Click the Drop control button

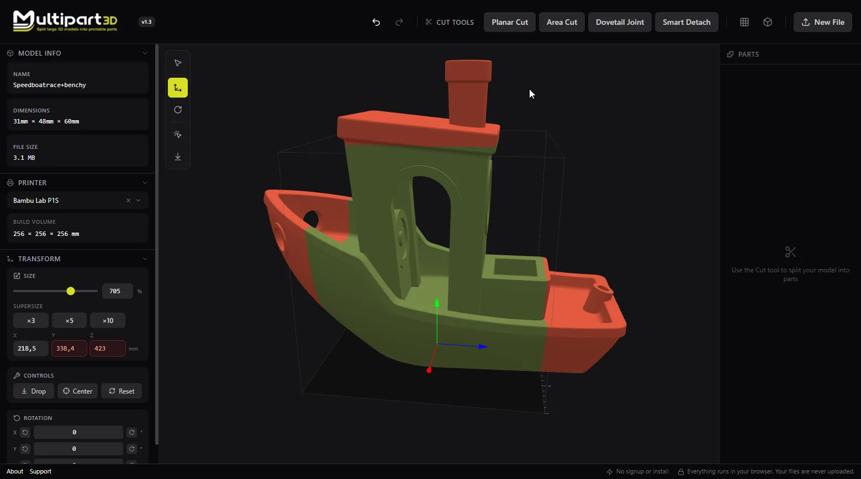coord(34,391)
